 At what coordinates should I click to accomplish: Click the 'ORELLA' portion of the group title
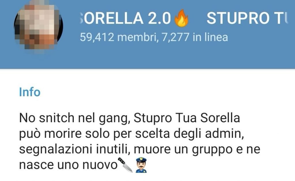(112, 18)
